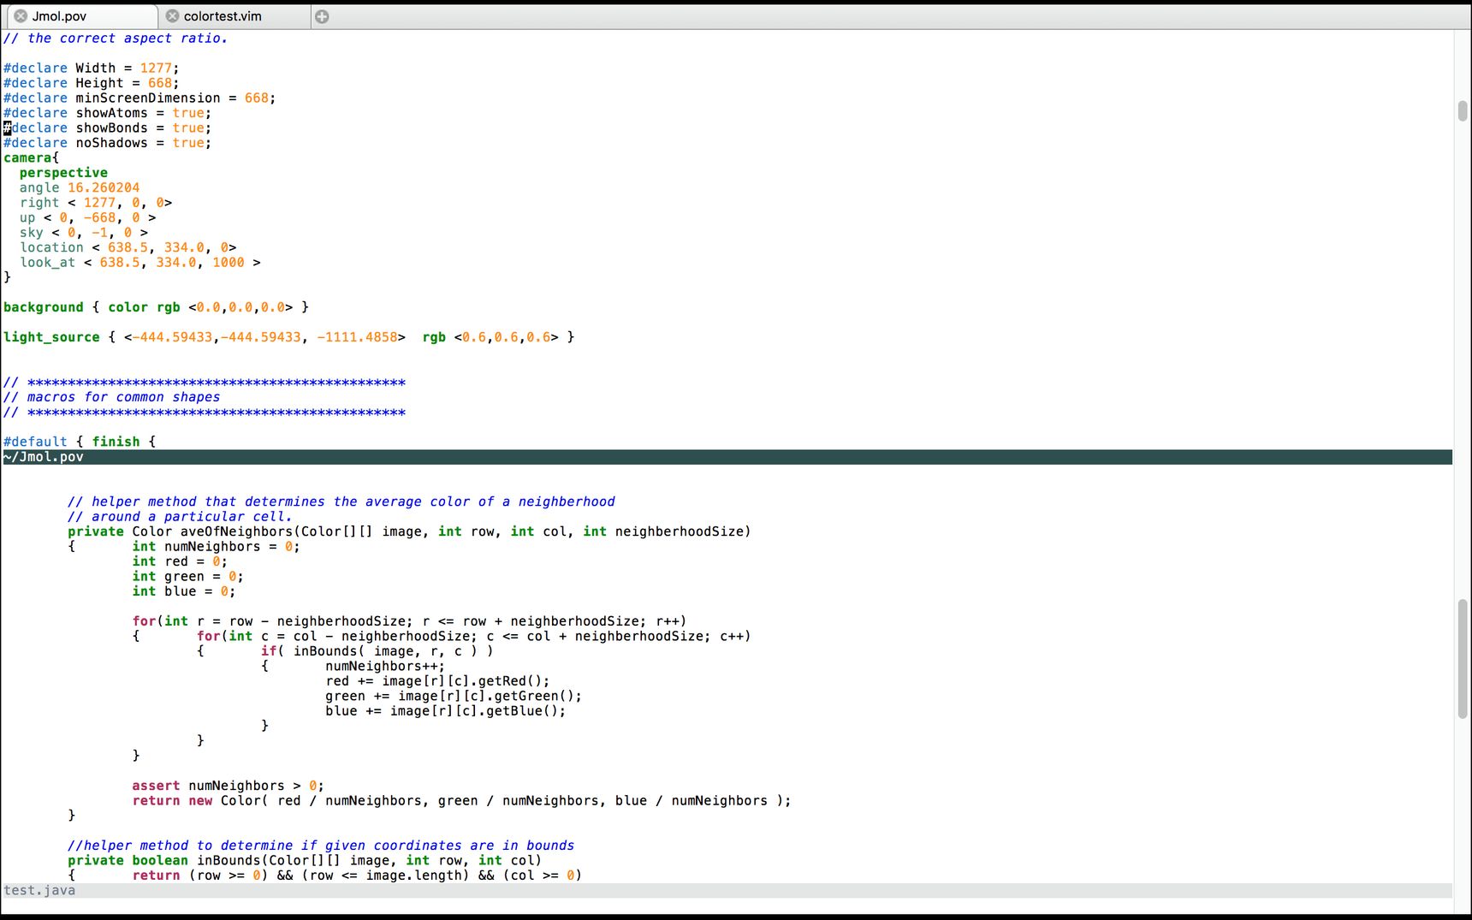Click the 'int numNeighbors = 0;' line
This screenshot has height=920, width=1472.
click(217, 547)
